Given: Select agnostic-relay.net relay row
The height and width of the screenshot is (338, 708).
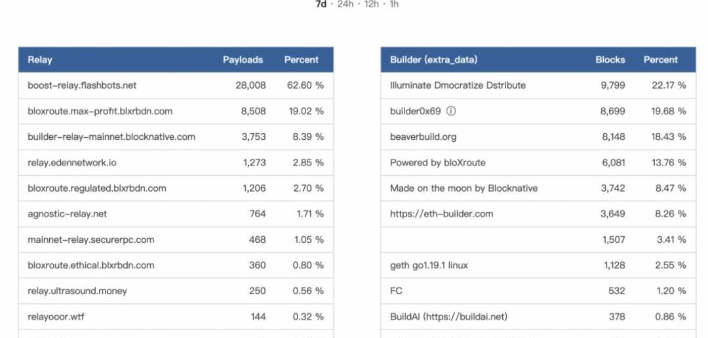Looking at the screenshot, I should 176,214.
